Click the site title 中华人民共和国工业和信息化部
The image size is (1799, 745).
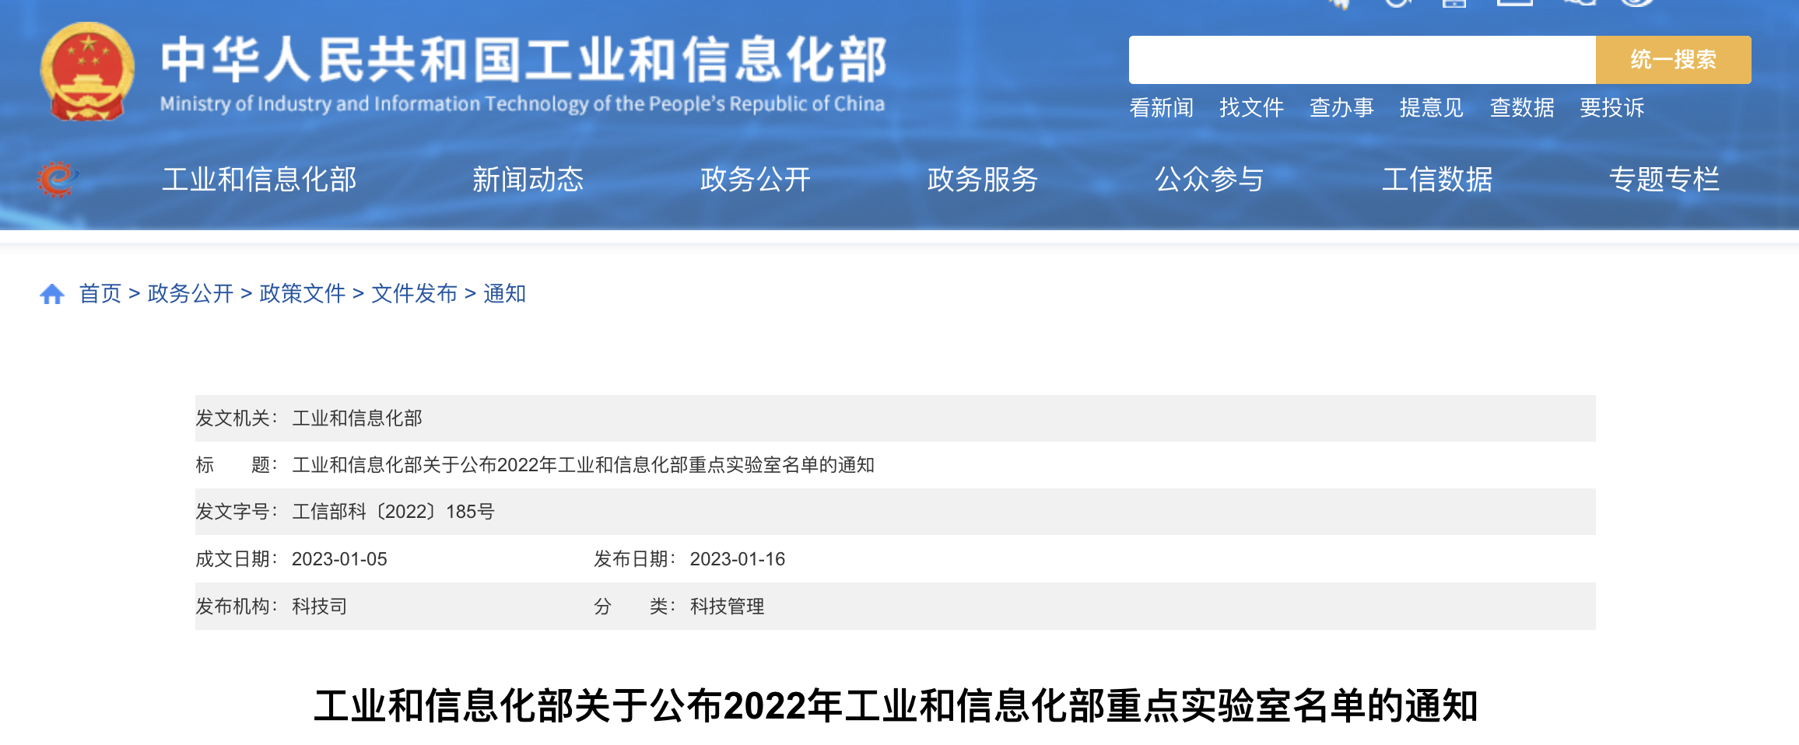524,60
